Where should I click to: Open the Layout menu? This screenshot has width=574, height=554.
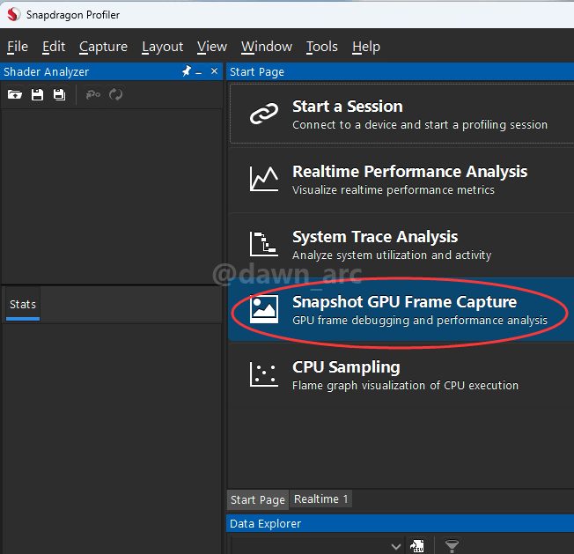point(163,47)
